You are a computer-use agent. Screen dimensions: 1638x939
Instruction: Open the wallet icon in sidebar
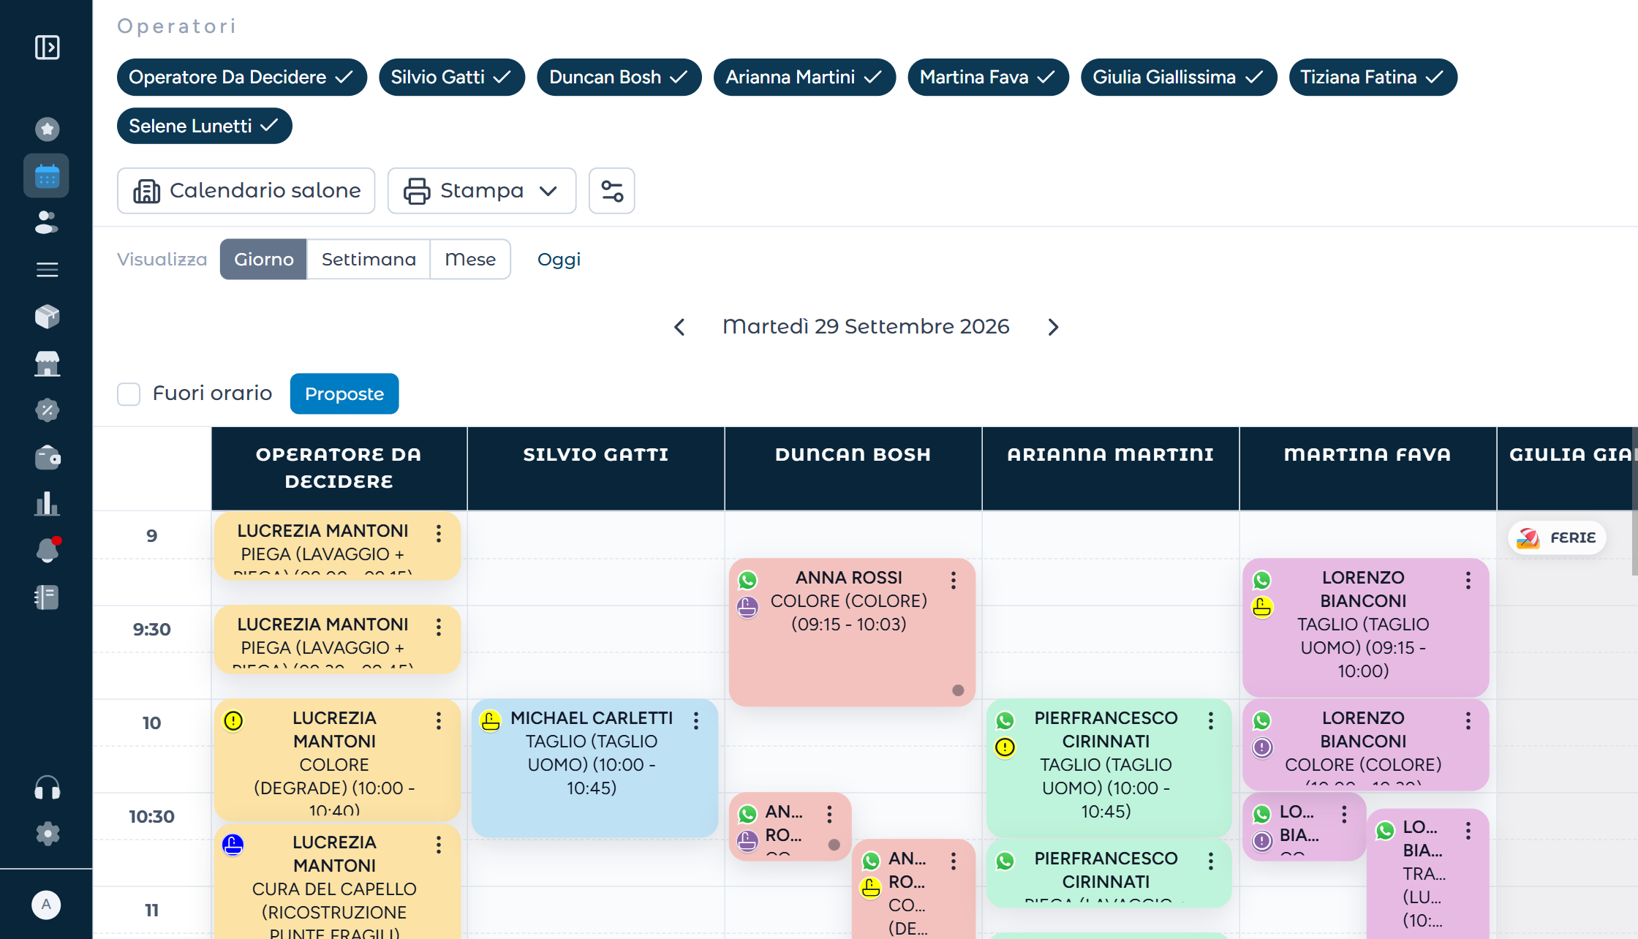pyautogui.click(x=47, y=457)
